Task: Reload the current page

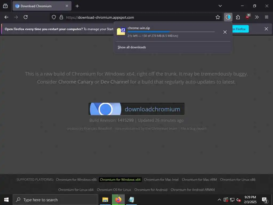Action: (x=26, y=17)
